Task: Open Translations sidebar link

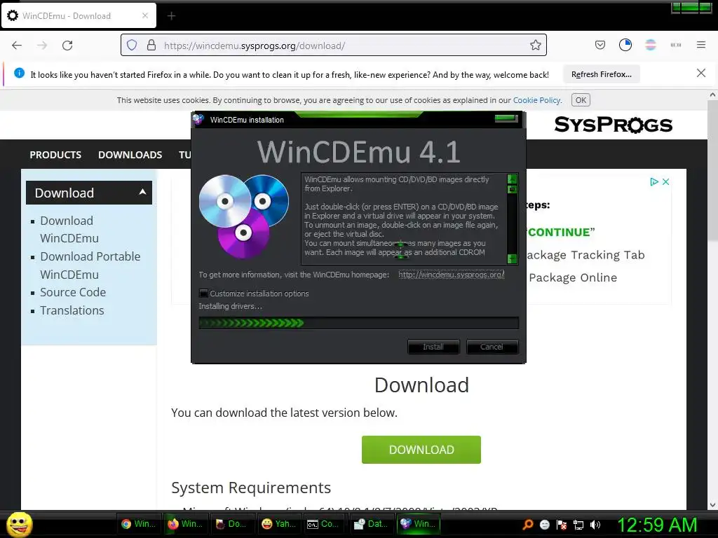Action: 72,310
